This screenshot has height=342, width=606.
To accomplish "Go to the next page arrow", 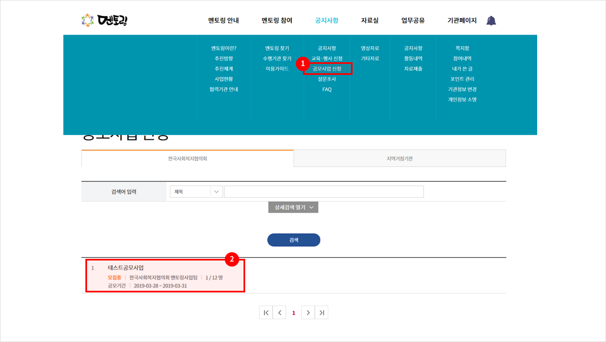I will tap(308, 313).
